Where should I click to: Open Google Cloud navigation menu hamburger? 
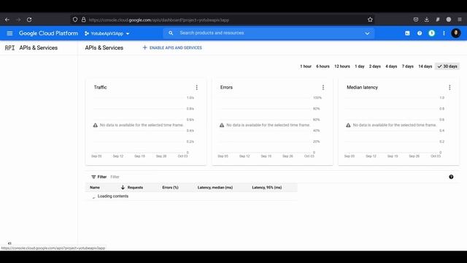coord(9,34)
